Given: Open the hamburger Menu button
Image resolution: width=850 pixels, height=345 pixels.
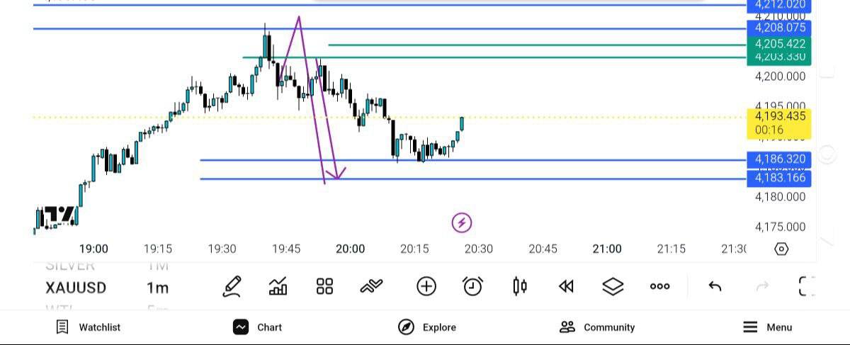Looking at the screenshot, I should tap(768, 327).
